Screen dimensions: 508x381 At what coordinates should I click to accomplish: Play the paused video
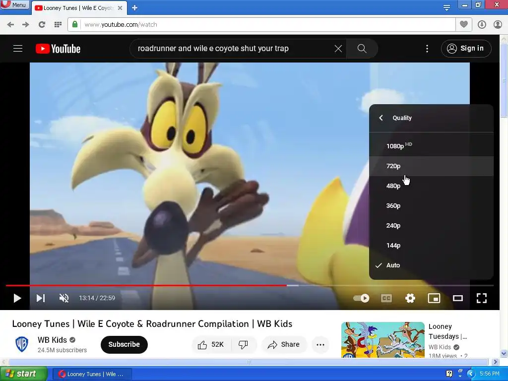pyautogui.click(x=17, y=298)
